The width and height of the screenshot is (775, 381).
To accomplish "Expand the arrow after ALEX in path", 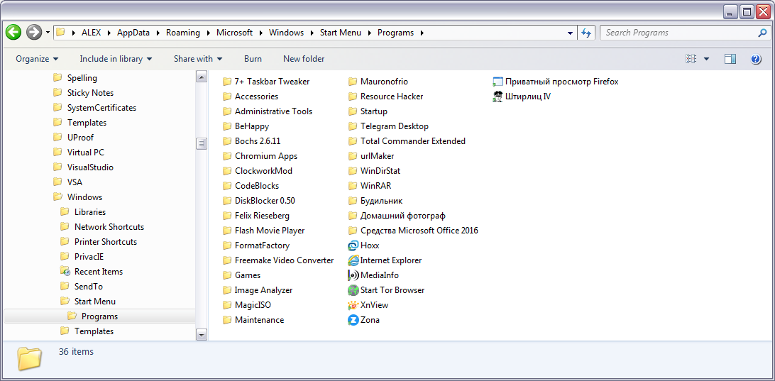I will coord(109,33).
